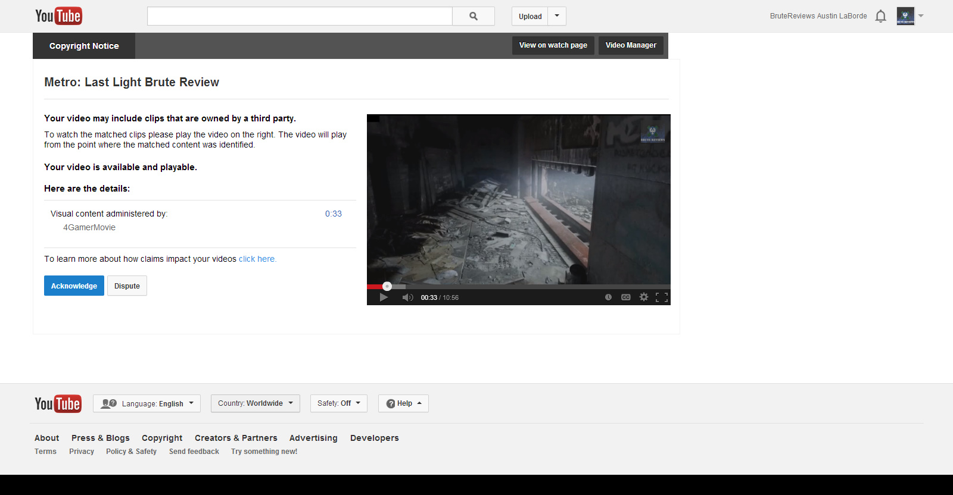Click the search input field
The image size is (953, 495).
pyautogui.click(x=300, y=16)
